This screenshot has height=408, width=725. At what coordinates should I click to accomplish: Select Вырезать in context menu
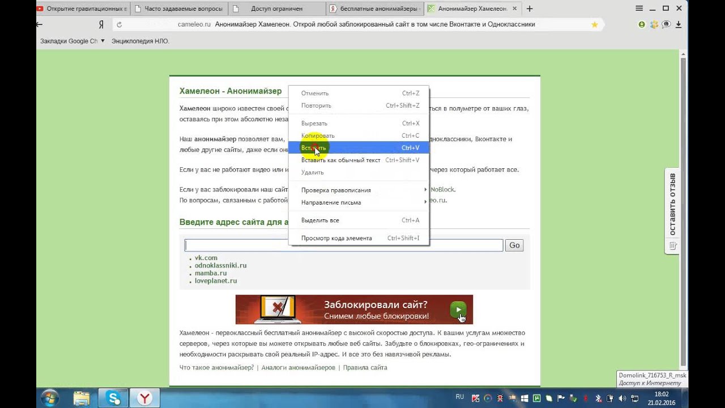pos(359,123)
